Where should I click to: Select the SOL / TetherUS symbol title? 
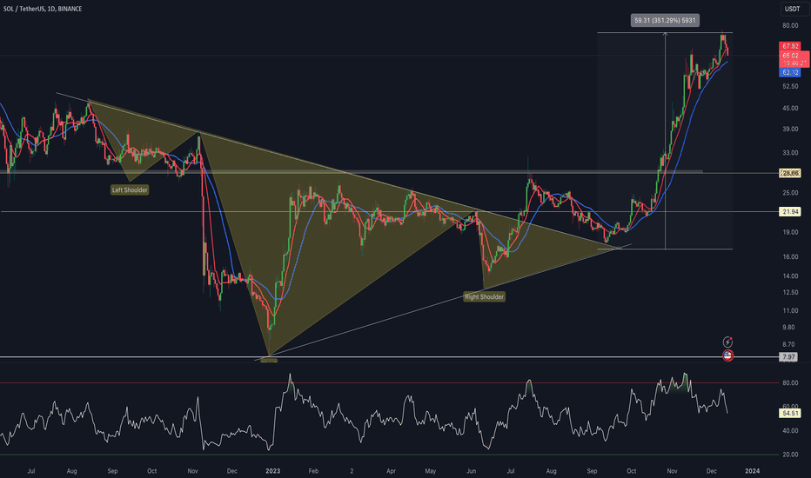click(x=43, y=9)
